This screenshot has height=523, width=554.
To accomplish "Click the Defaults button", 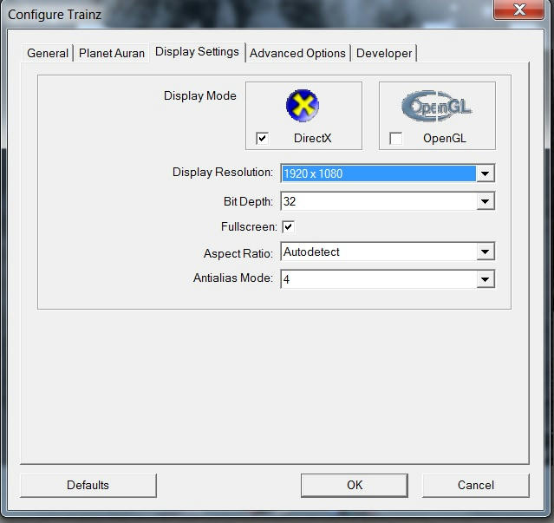I will click(x=88, y=485).
